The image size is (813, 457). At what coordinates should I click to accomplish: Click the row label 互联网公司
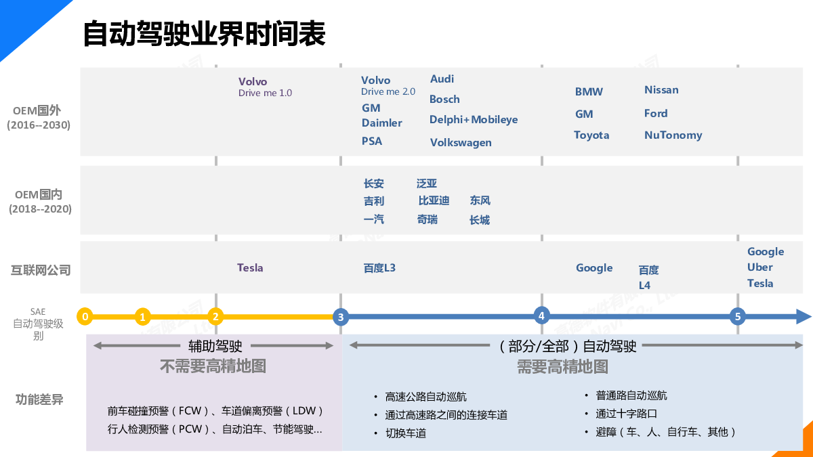(41, 270)
